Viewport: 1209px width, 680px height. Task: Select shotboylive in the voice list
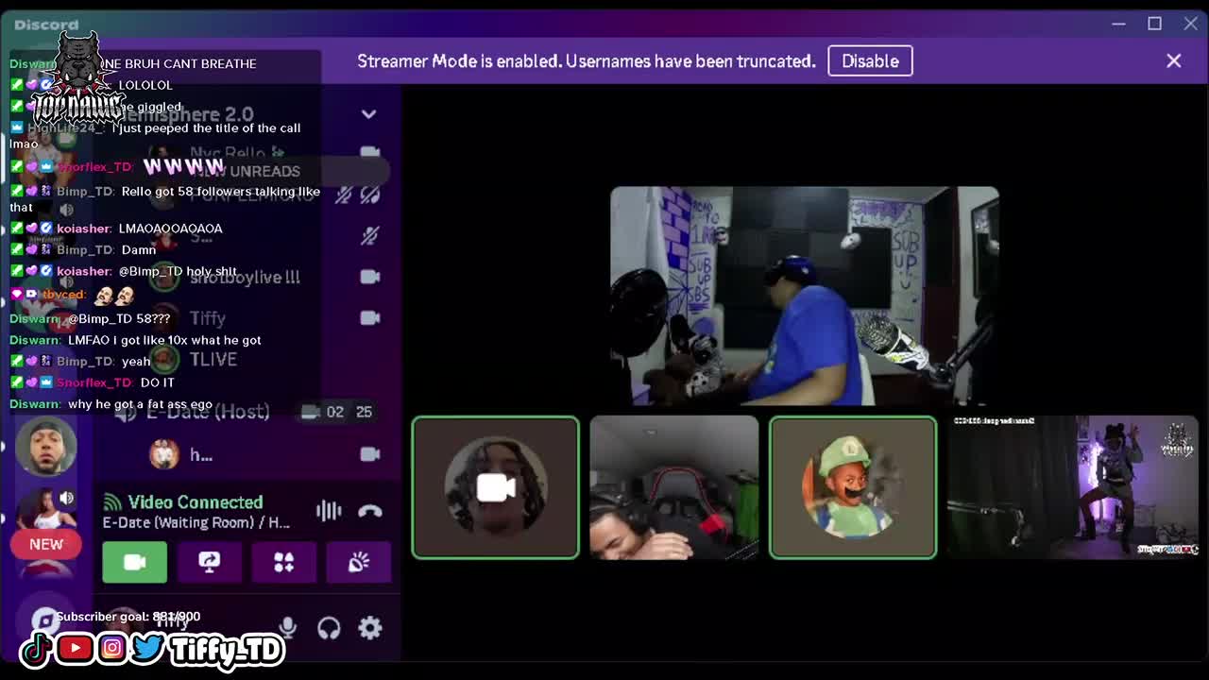coord(246,277)
